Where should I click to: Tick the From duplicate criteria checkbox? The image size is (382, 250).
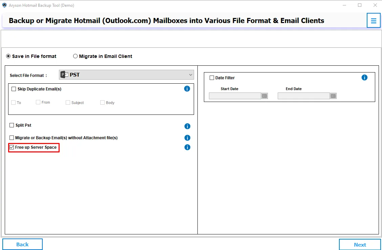[x=38, y=102]
